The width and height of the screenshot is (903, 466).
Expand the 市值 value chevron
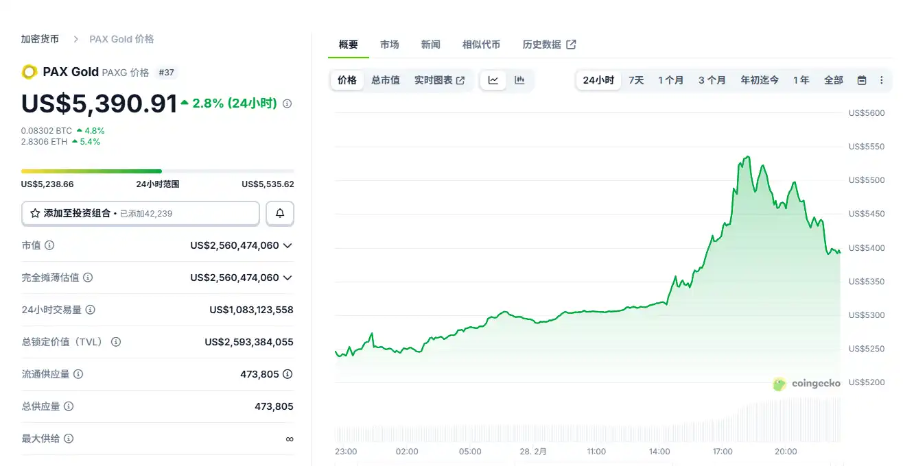(x=288, y=245)
